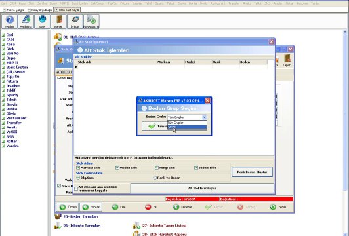Switch to the Kısayol Çubuğu tab
The image size is (349, 236).
point(40,10)
